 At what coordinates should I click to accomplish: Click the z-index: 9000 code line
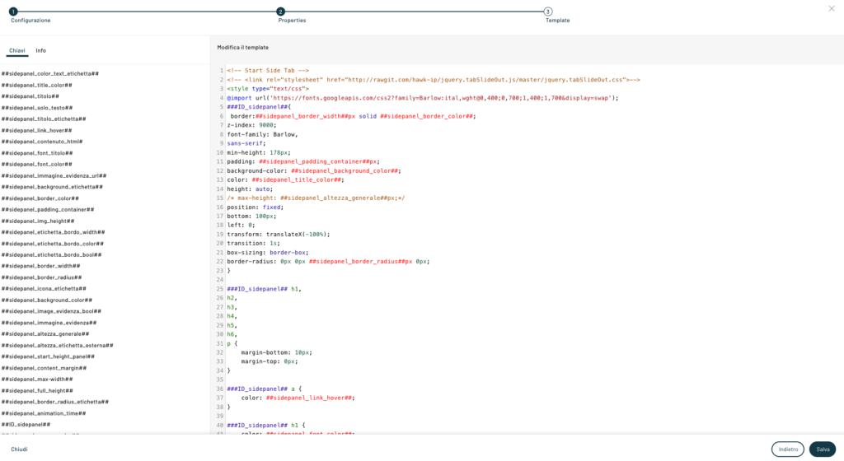coord(251,125)
